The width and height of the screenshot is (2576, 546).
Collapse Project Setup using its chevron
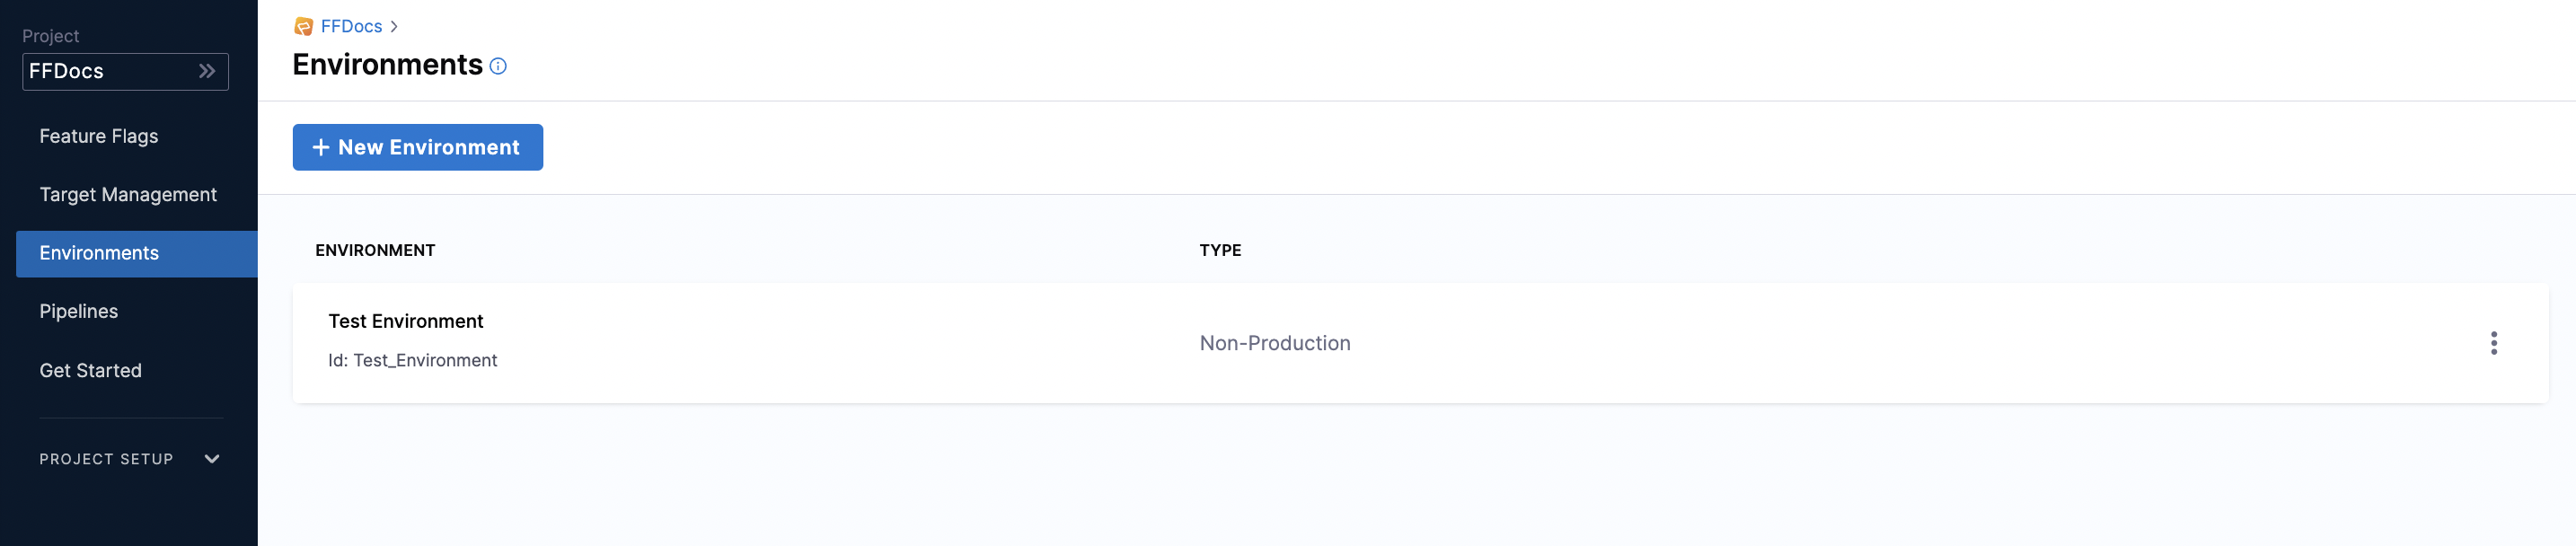211,459
